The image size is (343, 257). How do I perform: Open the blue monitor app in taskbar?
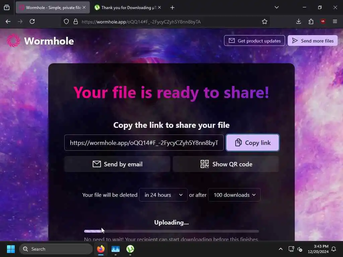pos(116,249)
